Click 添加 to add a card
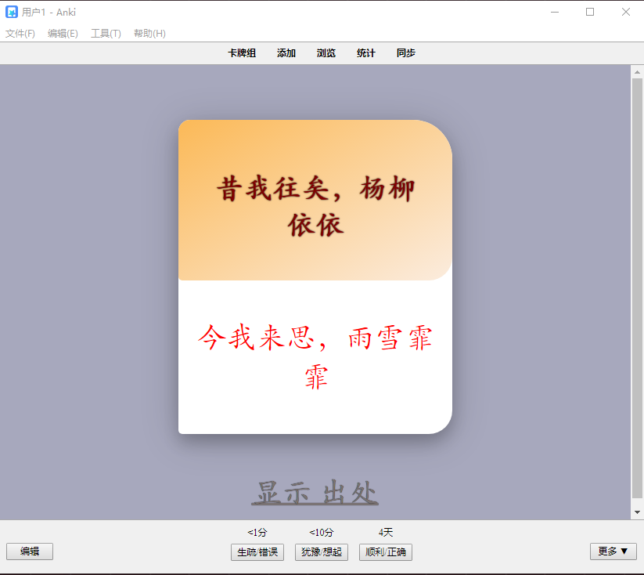644x575 pixels. pyautogui.click(x=286, y=53)
